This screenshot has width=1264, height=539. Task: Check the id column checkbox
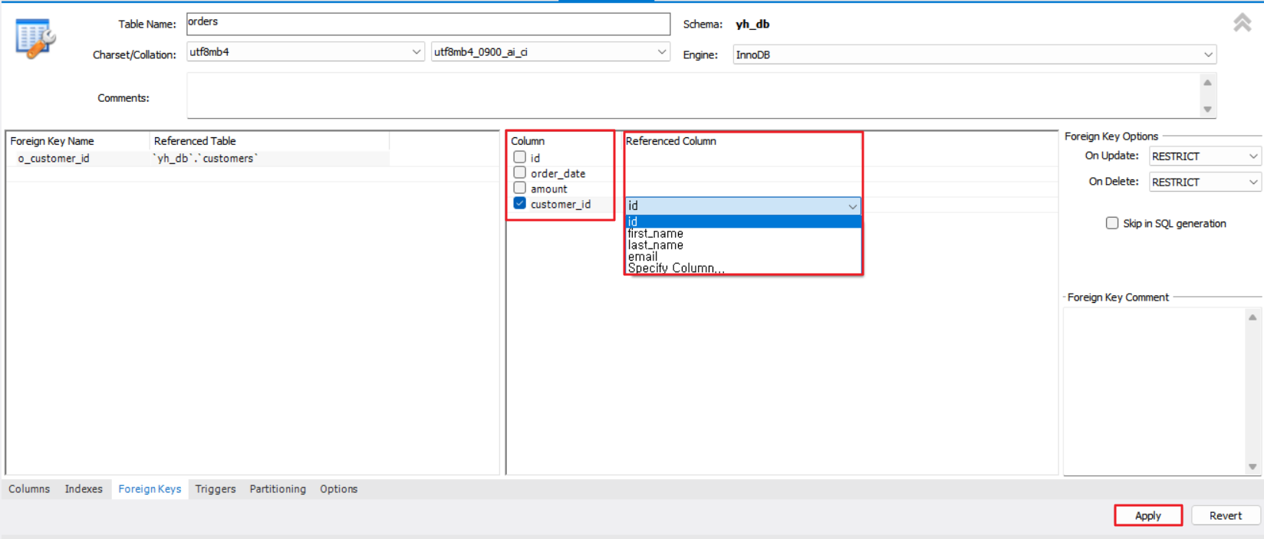coord(519,157)
